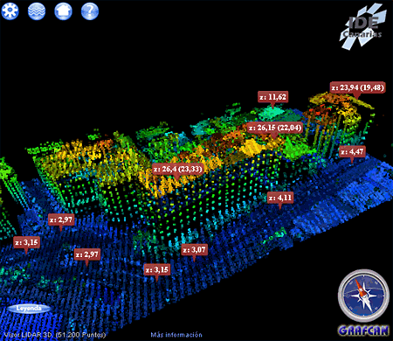
Task: Select the z: 11,62 height label
Action: 272,97
